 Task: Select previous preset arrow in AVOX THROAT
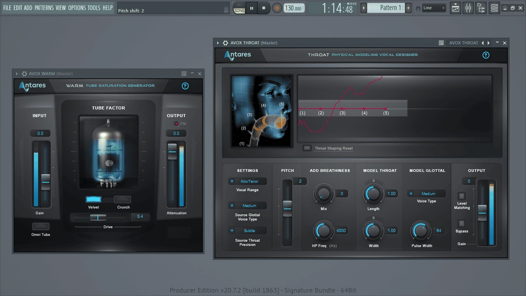pyautogui.click(x=483, y=43)
